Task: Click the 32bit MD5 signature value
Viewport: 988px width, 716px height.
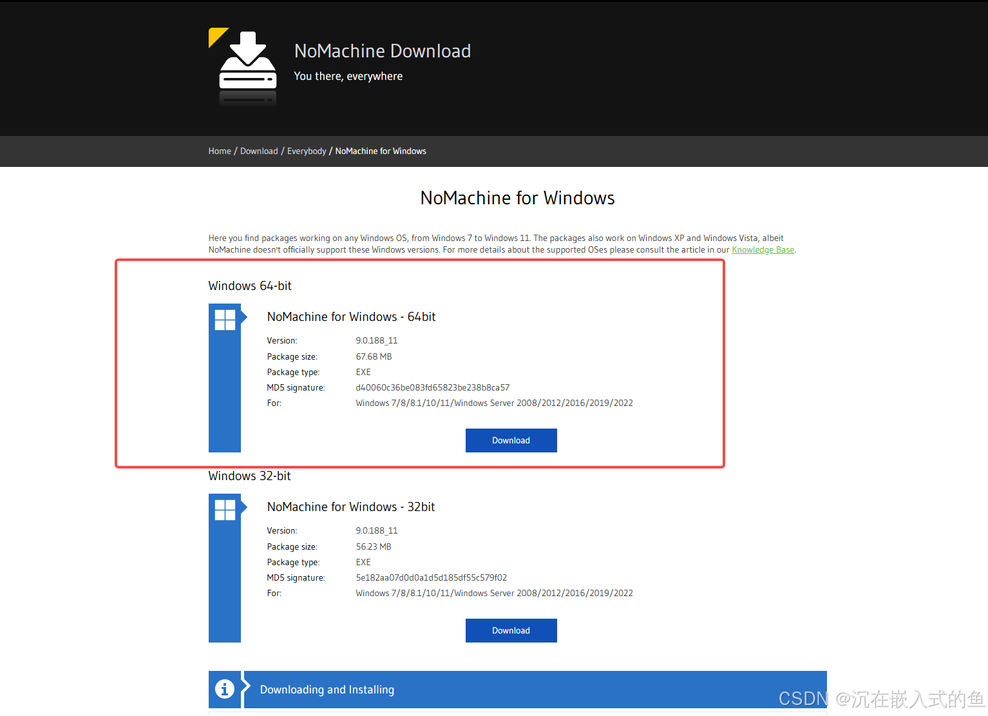Action: [432, 577]
